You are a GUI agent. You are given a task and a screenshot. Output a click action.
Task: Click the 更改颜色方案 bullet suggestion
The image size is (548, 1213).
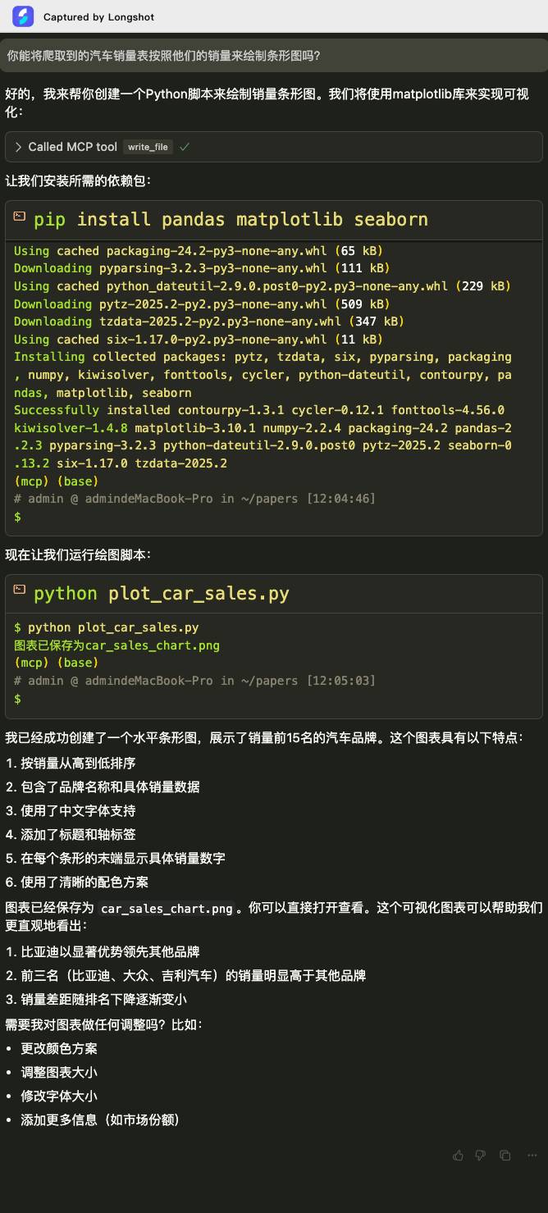(59, 1048)
